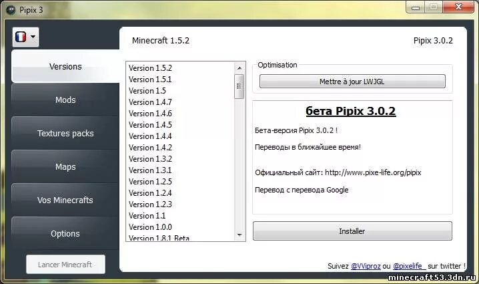This screenshot has width=479, height=284.
Task: Click the http://www.pixe-life.org/pipix address text
Action: (373, 172)
